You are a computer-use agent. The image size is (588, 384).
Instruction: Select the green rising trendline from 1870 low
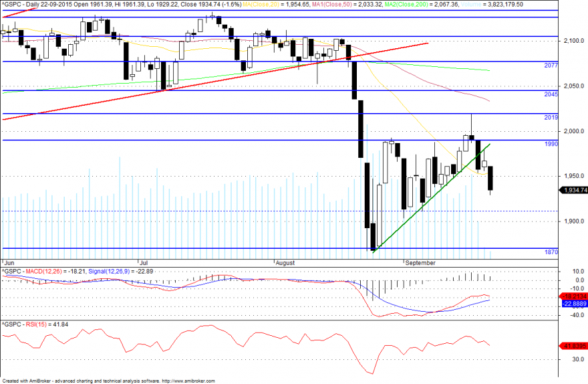[431, 198]
